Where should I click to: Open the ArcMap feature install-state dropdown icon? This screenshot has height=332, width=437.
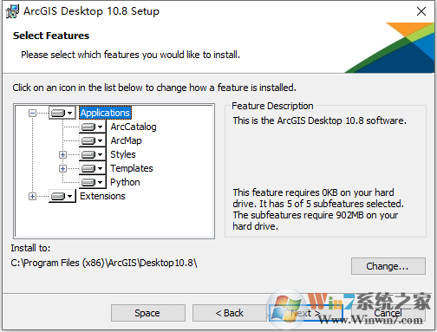tap(92, 140)
